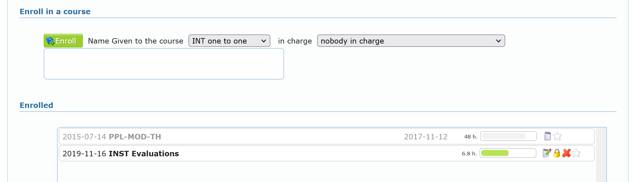
Task: Edit the INST Evaluations course notes
Action: pos(546,153)
